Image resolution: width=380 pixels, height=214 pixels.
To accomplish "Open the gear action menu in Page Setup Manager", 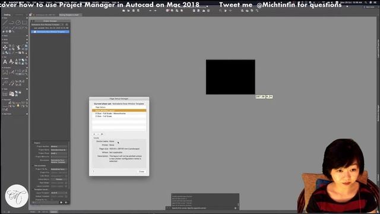I will [102, 134].
